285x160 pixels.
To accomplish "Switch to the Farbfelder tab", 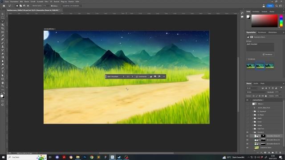I will point(256,12).
